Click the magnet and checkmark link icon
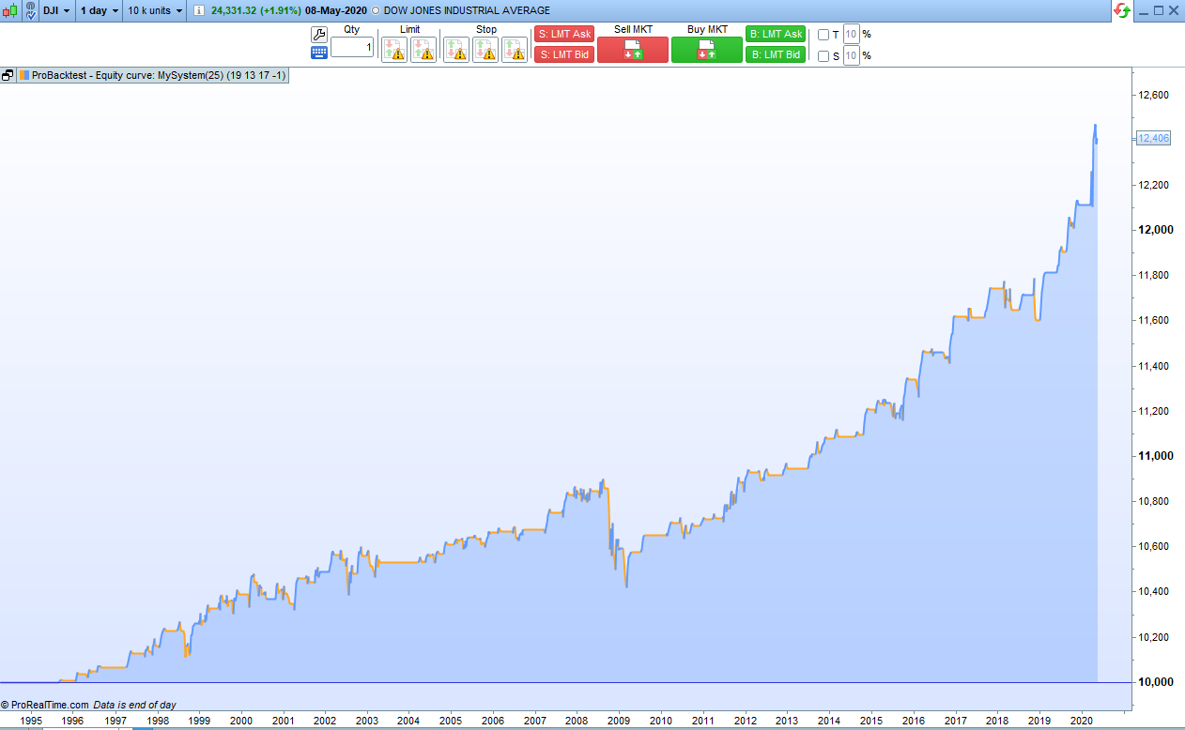This screenshot has width=1185, height=730. point(30,10)
